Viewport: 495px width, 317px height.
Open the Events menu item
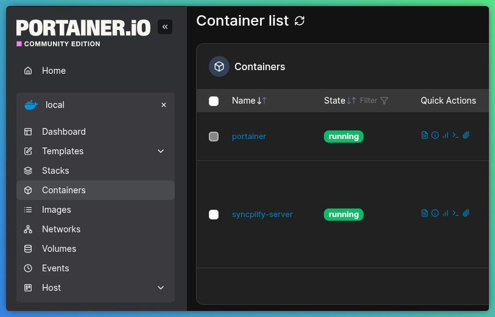click(x=96, y=268)
